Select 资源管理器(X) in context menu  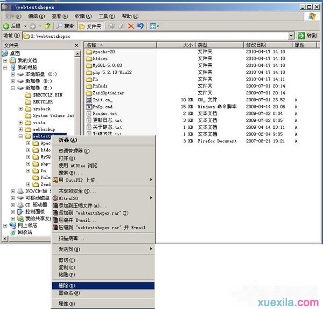coord(103,151)
